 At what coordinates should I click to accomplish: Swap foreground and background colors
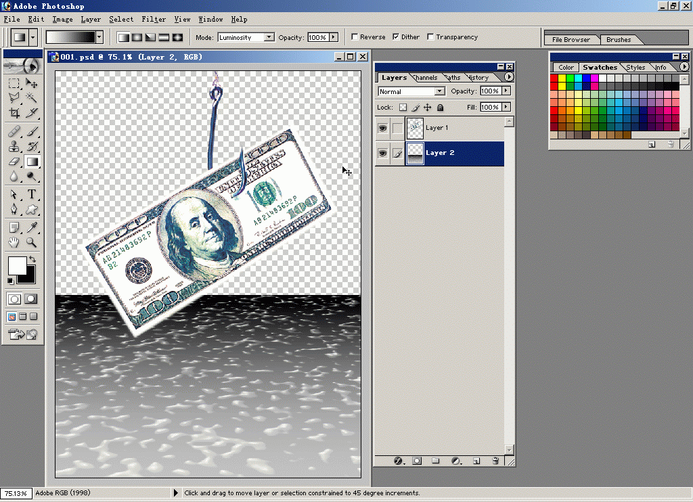(32, 259)
